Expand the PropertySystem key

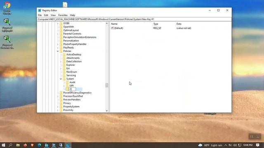coord(58,106)
